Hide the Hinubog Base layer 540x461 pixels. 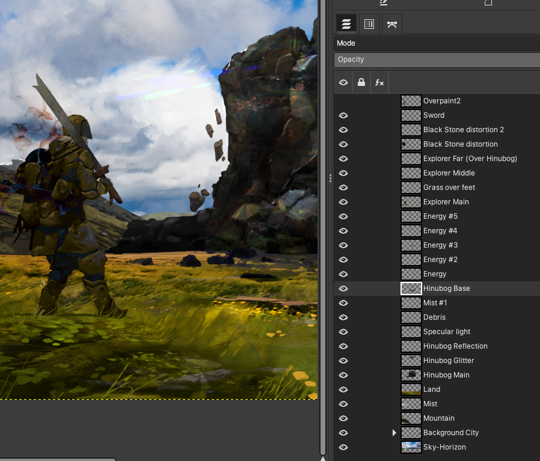click(343, 289)
